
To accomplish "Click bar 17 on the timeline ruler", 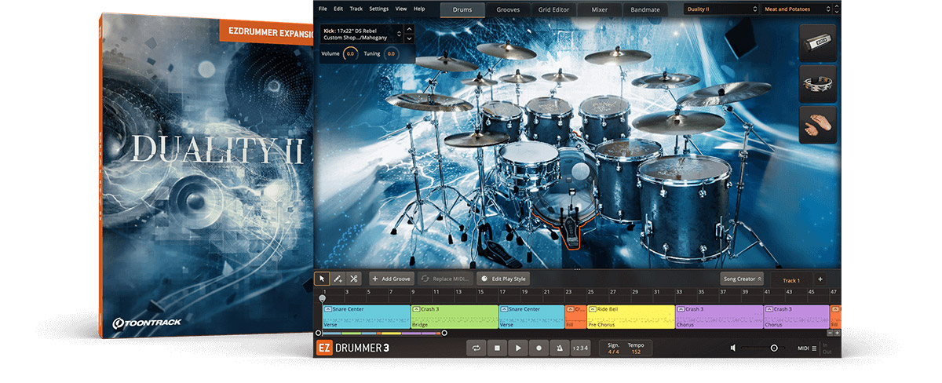I will tap(502, 291).
